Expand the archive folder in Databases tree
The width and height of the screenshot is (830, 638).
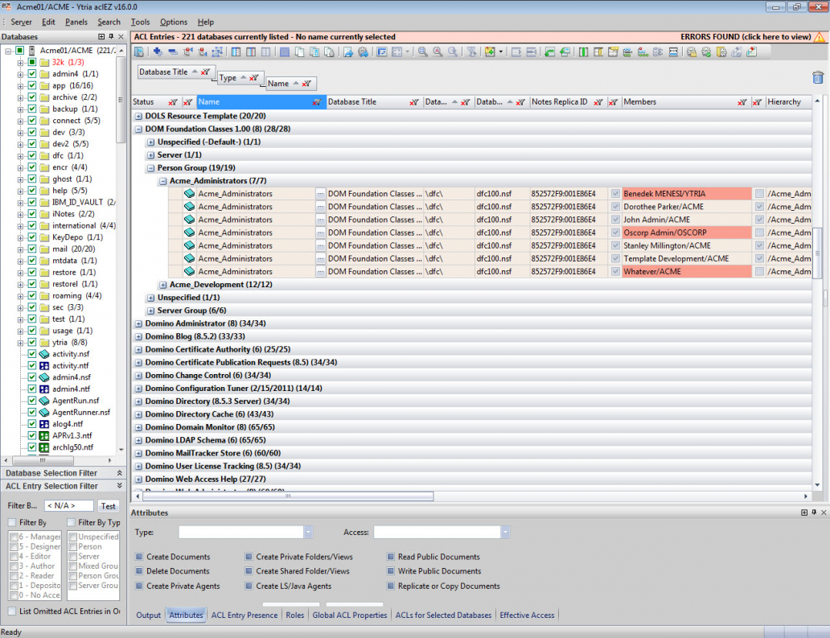pos(20,97)
